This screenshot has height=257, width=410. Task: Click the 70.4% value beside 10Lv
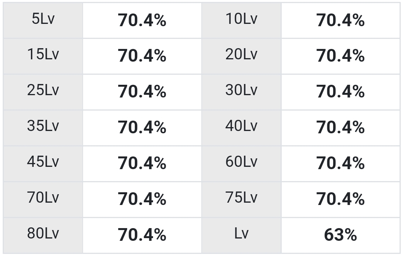point(340,20)
